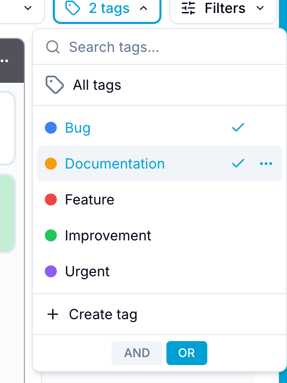The image size is (287, 383).
Task: Open the 2 tags filter dropdown
Action: point(107,8)
